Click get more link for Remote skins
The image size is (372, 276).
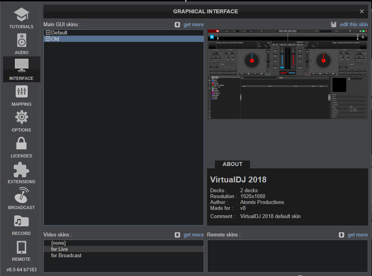[x=358, y=235]
